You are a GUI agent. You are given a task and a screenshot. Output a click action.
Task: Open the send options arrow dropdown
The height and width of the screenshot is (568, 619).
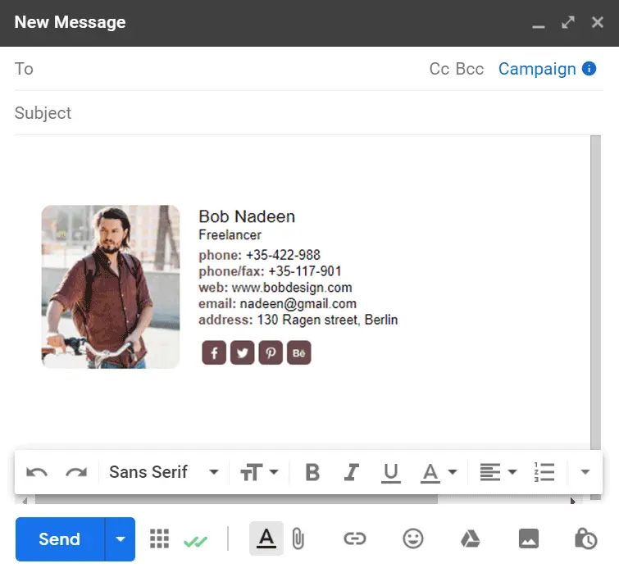pyautogui.click(x=121, y=539)
